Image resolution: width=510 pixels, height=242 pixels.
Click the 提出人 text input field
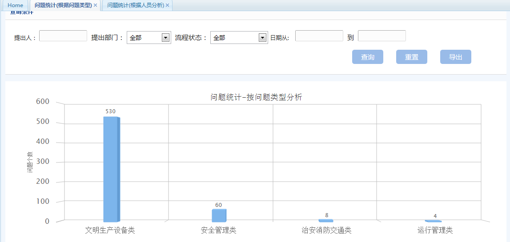coord(63,36)
